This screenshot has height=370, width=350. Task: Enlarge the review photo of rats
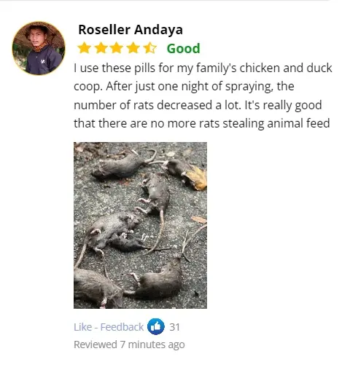140,225
